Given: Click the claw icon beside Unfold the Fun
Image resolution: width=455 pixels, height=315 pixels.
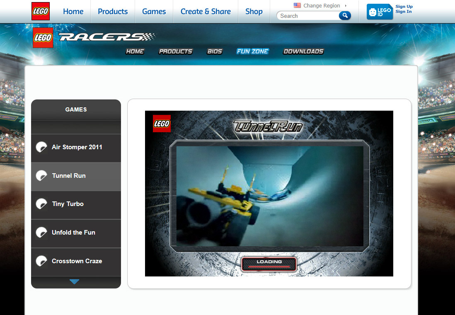Looking at the screenshot, I should [41, 233].
